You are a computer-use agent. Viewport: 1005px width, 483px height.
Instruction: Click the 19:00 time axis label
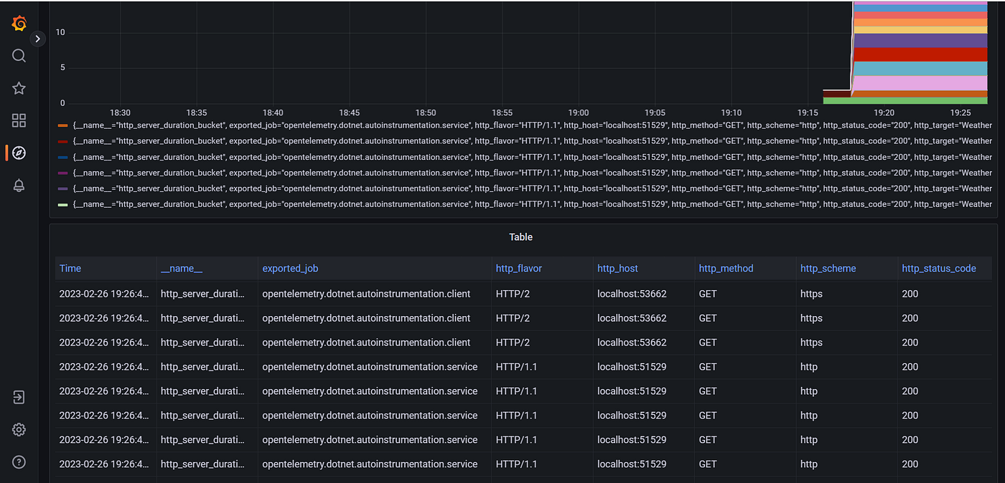[578, 113]
